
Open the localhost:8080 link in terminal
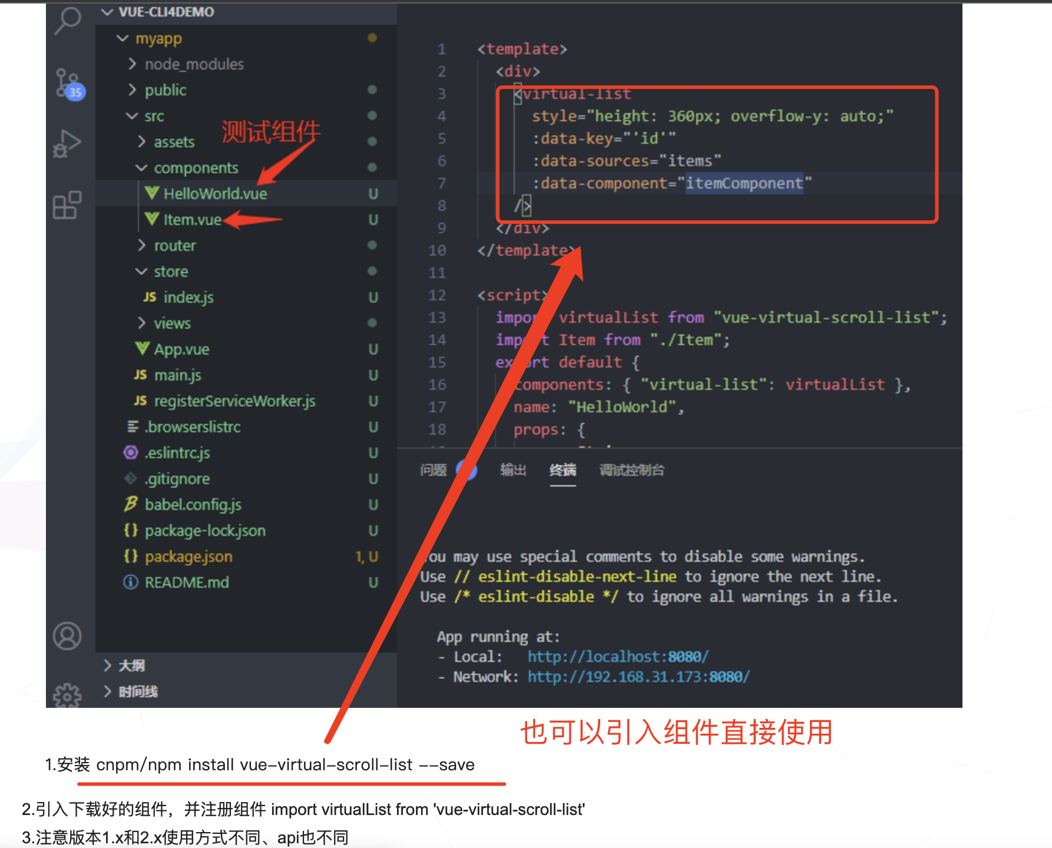pos(618,657)
